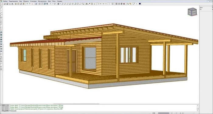Click the console panel vertical scrollbar
This screenshot has height=114, width=213.
[x=197, y=108]
